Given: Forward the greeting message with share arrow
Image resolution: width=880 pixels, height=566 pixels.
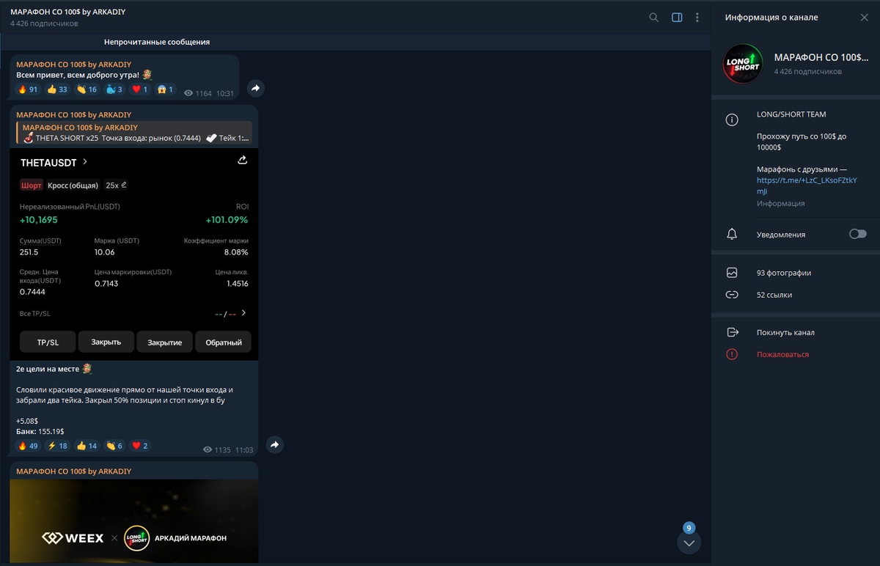Looking at the screenshot, I should pos(255,89).
